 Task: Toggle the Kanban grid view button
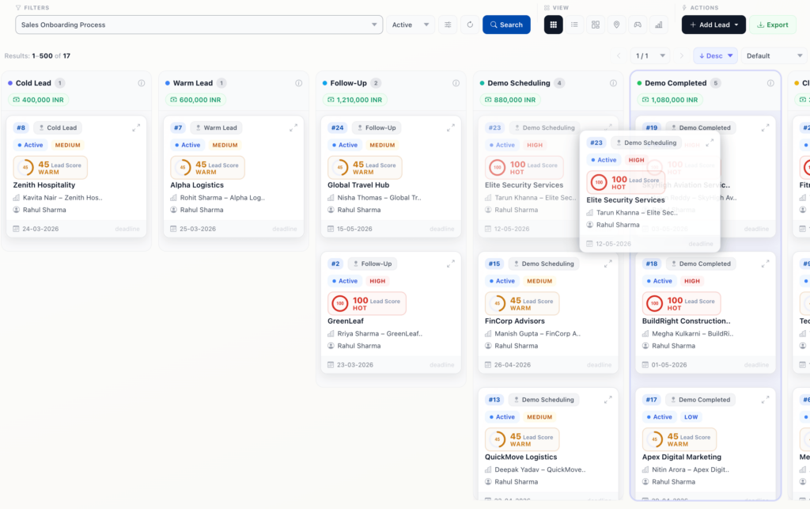pos(554,25)
